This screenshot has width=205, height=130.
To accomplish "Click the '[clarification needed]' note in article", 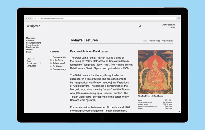I will 100,83.
